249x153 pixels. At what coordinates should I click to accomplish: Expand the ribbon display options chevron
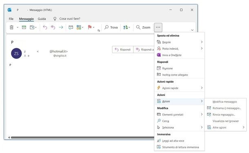(x=192, y=30)
